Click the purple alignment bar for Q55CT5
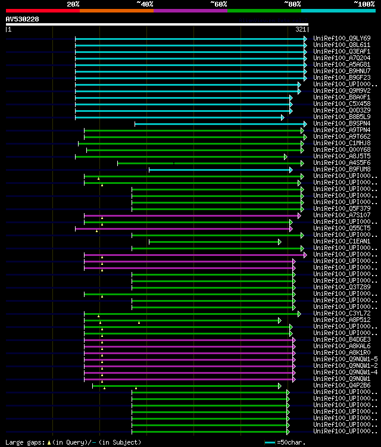The image size is (381, 447). pos(183,229)
